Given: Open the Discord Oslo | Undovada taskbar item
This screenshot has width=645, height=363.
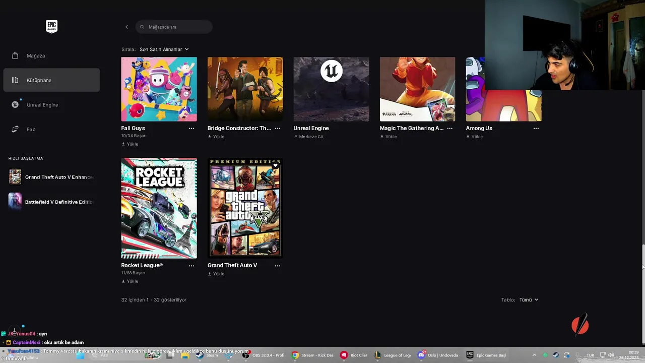Looking at the screenshot, I should 438,355.
